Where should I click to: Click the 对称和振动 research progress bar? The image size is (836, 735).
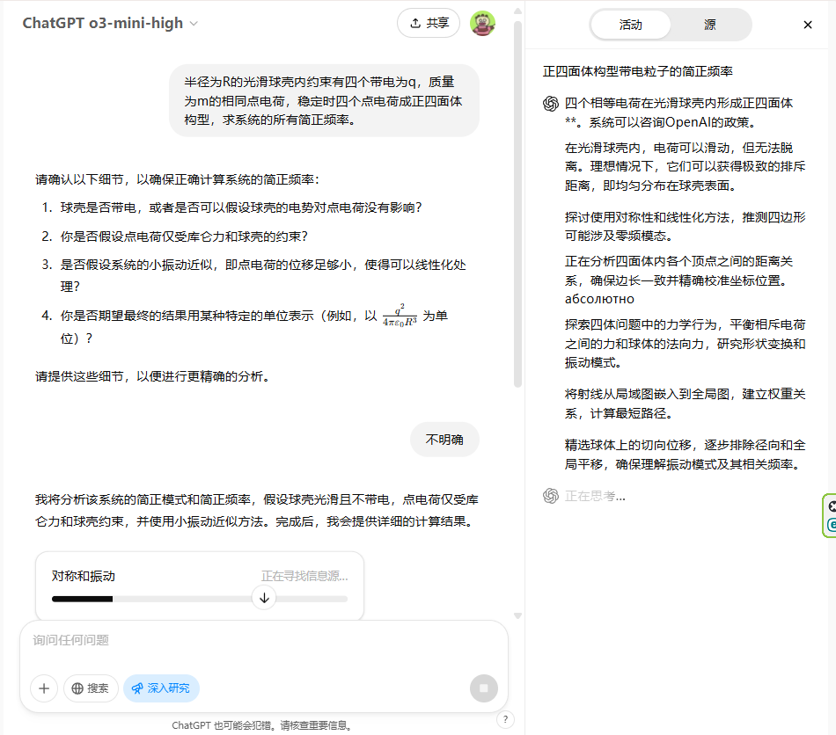pyautogui.click(x=200, y=599)
